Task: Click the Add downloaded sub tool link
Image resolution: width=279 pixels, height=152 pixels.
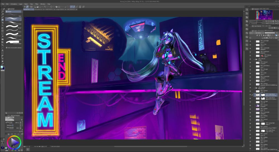Action: [x=14, y=48]
